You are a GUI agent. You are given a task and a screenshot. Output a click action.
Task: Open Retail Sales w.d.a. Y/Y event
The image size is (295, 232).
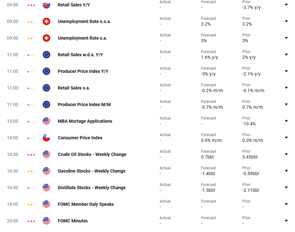pos(80,55)
